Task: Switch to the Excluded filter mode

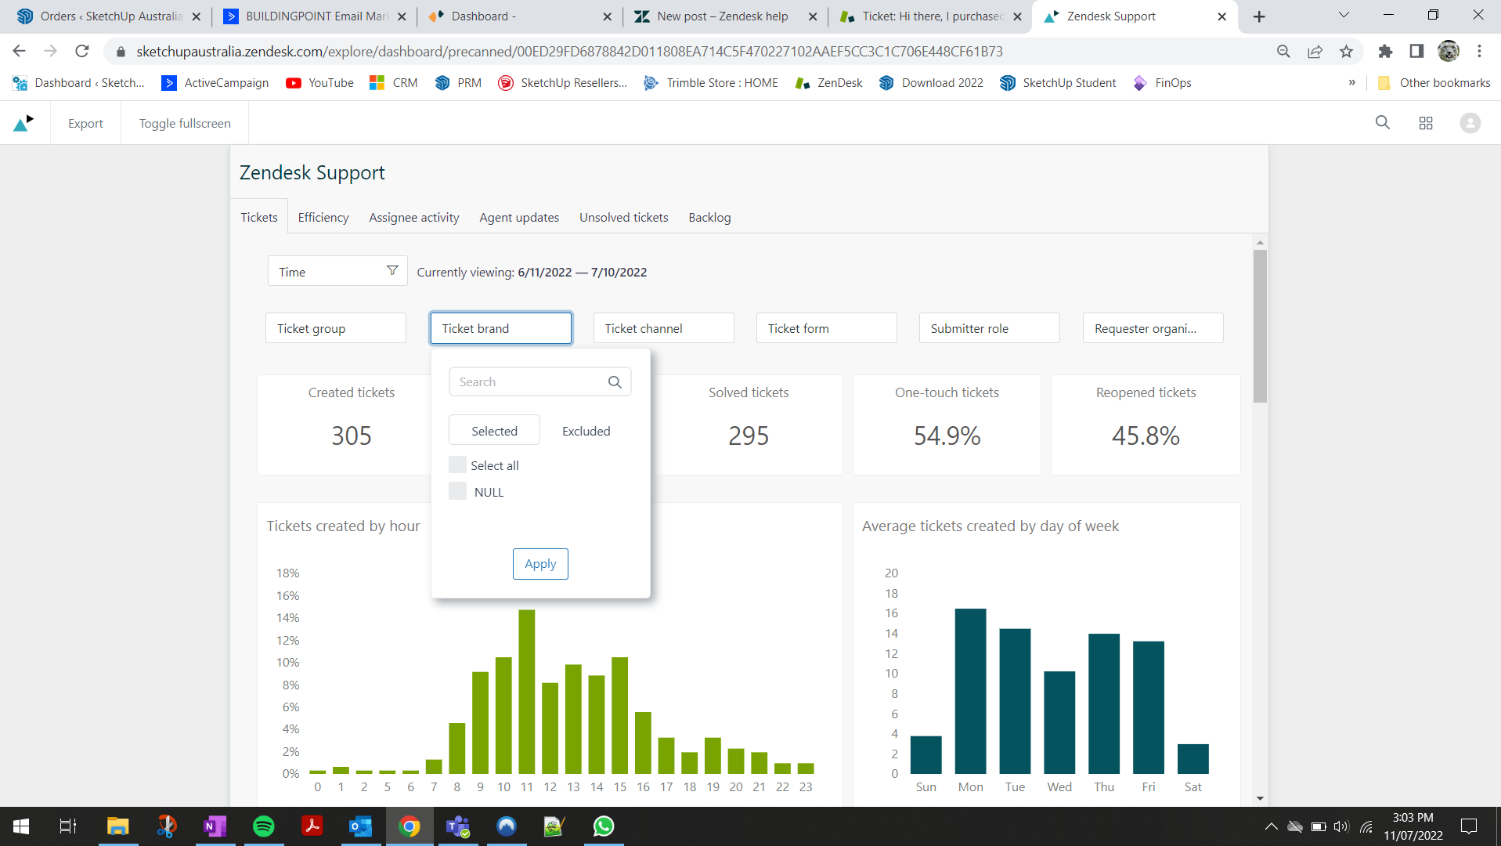Action: click(x=586, y=431)
